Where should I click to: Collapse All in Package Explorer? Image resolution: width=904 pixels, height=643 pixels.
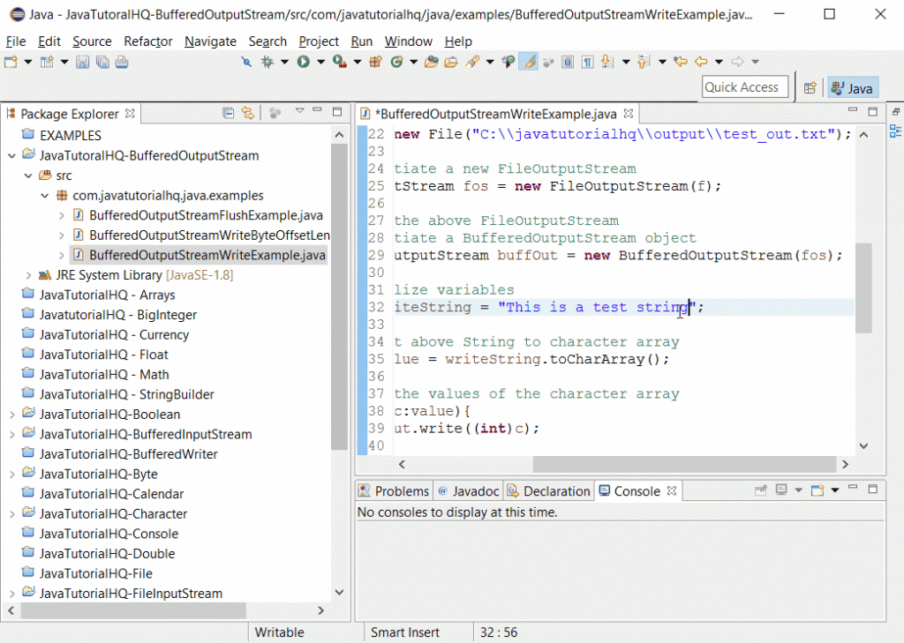tap(228, 112)
